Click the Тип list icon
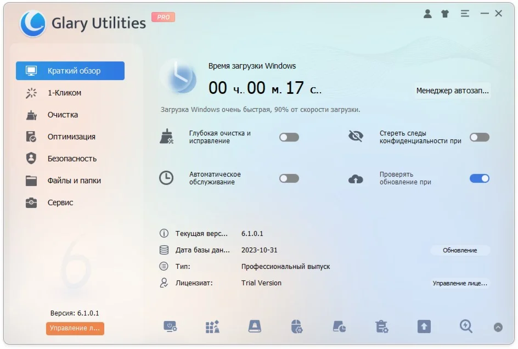 pyautogui.click(x=164, y=266)
